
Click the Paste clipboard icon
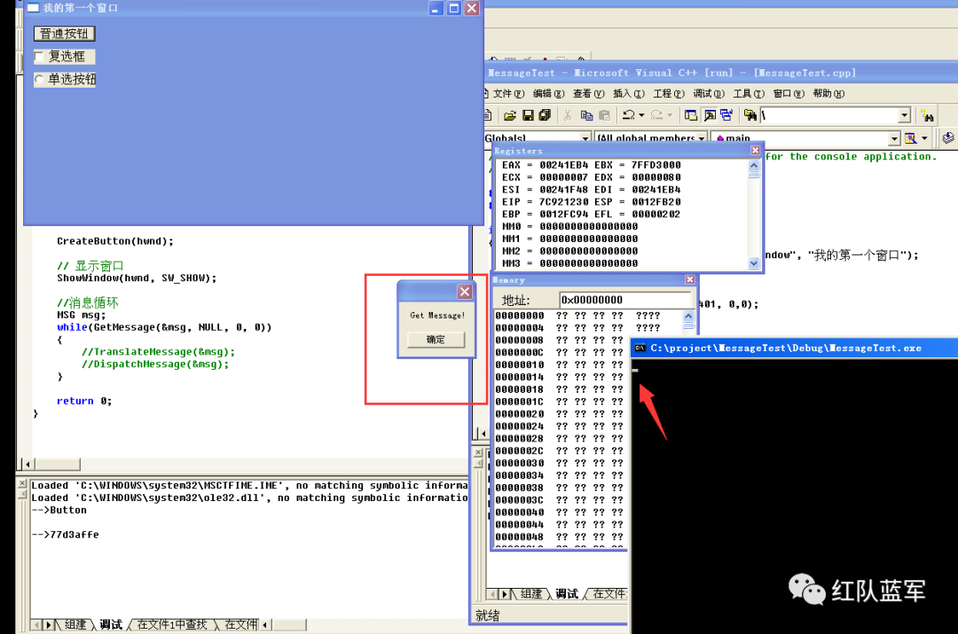tap(604, 115)
